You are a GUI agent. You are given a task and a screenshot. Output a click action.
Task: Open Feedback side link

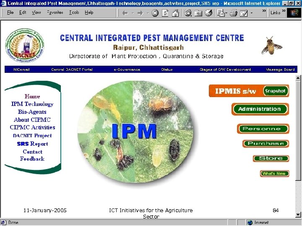coord(32,159)
